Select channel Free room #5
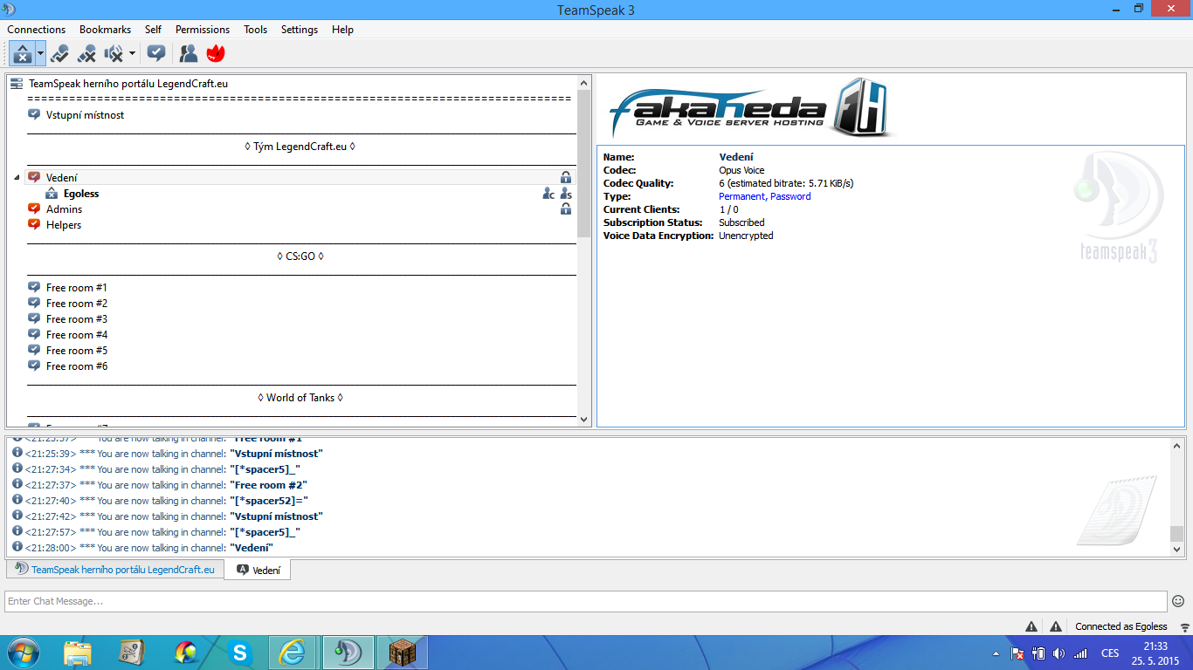This screenshot has height=670, width=1193. (x=77, y=351)
